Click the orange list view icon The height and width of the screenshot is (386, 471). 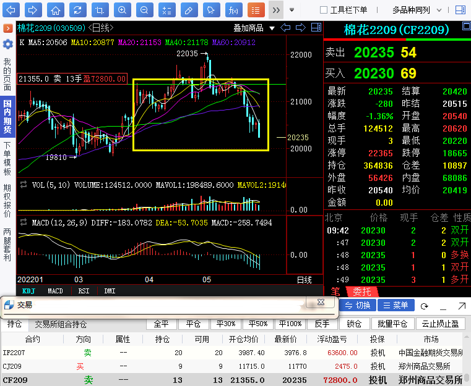(256, 10)
